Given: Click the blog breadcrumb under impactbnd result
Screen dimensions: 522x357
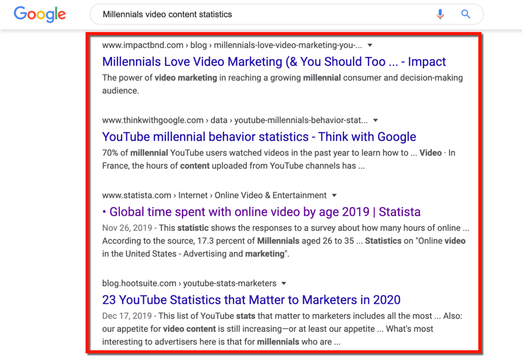Looking at the screenshot, I should 198,45.
